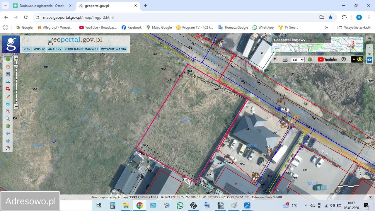This screenshot has height=211, width=375.
Task: Open the pol language dropdown
Action: click(297, 59)
